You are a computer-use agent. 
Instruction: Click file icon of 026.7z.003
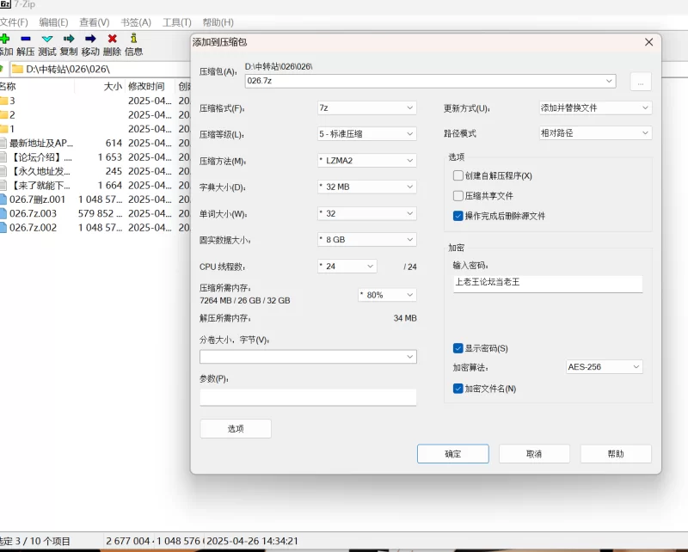tap(3, 214)
